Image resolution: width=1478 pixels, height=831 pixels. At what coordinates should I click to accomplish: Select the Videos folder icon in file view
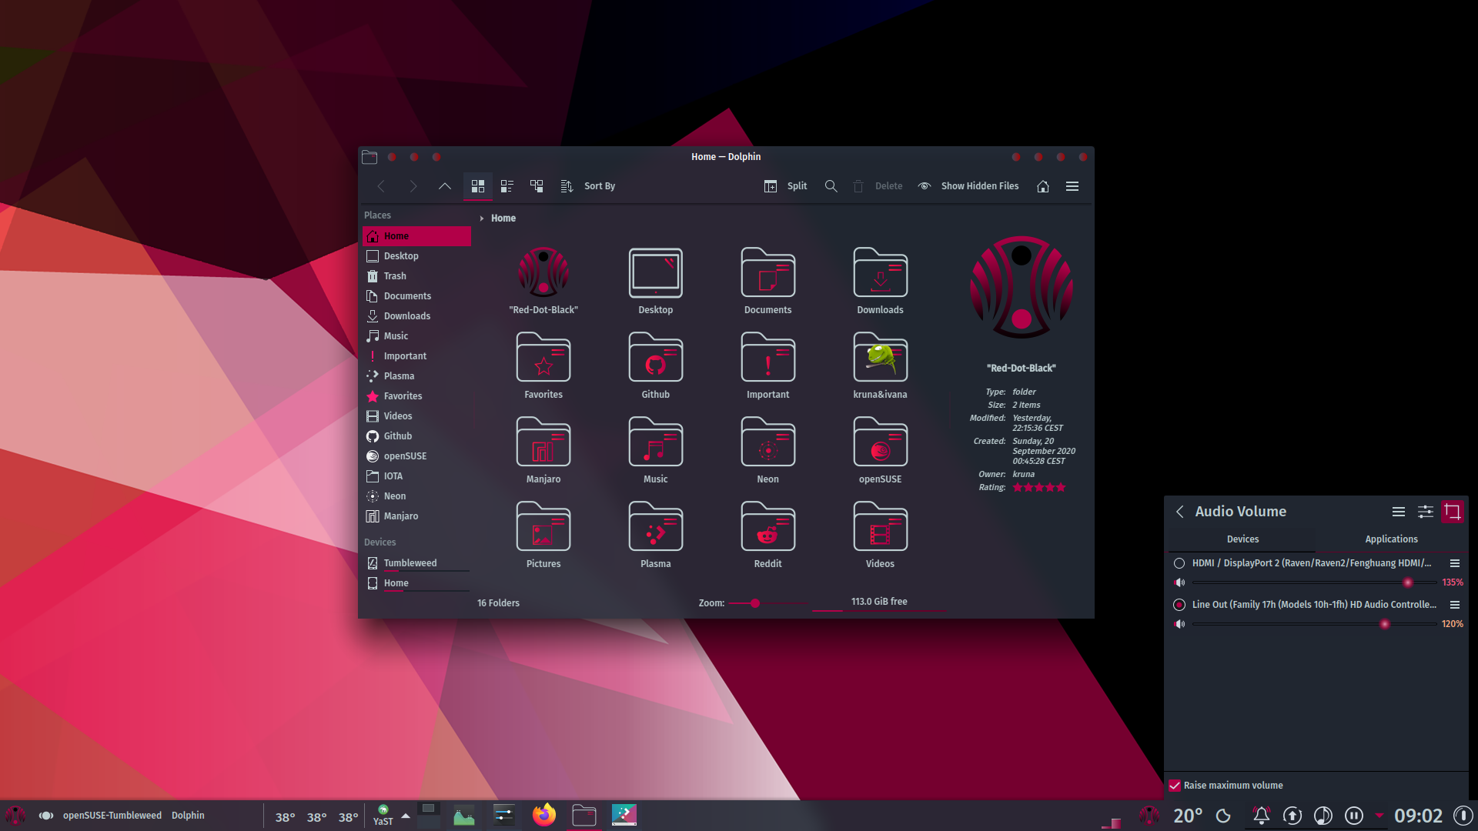click(881, 526)
